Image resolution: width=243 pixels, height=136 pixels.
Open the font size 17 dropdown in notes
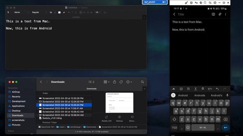pos(210,89)
